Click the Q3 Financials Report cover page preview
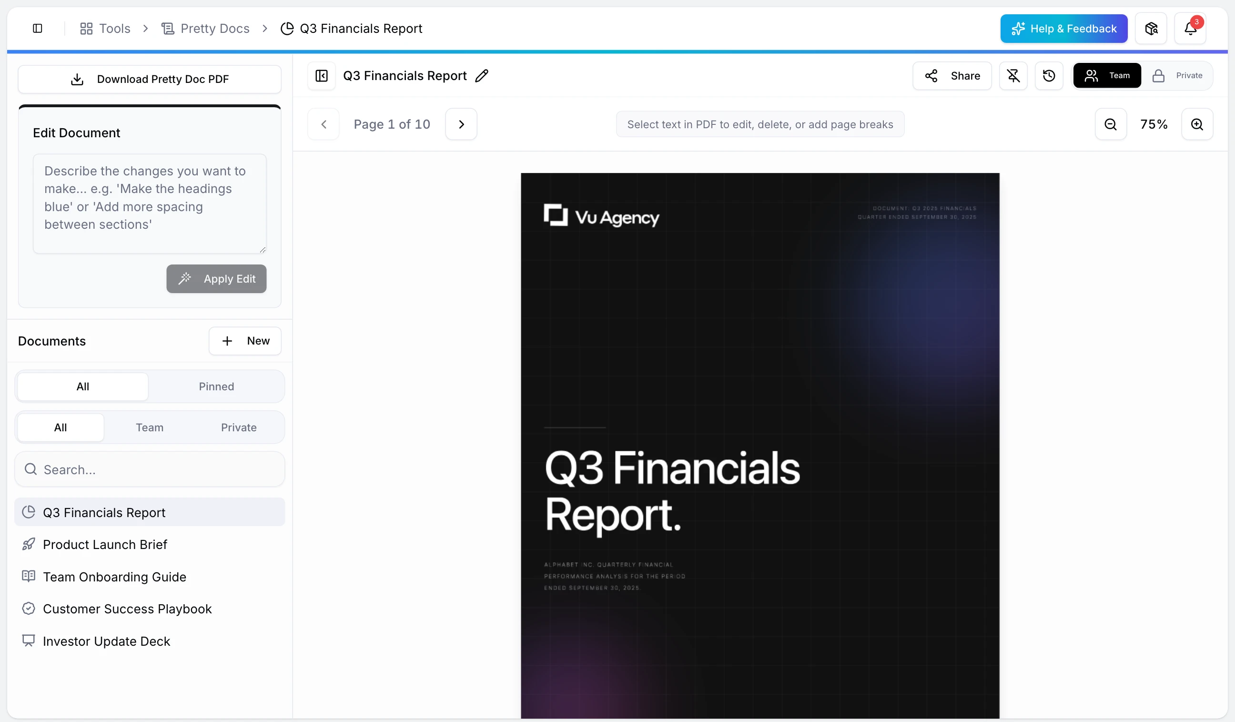 [759, 446]
